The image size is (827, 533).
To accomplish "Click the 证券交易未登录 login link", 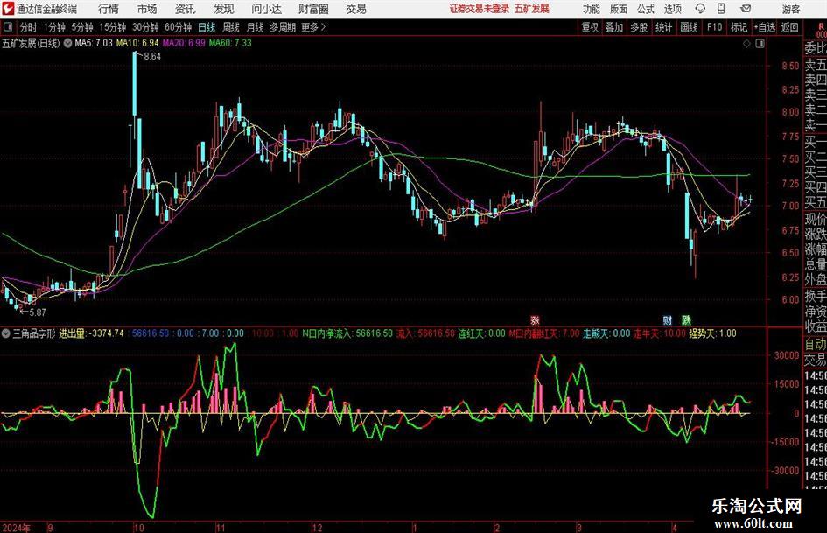I will pyautogui.click(x=480, y=9).
